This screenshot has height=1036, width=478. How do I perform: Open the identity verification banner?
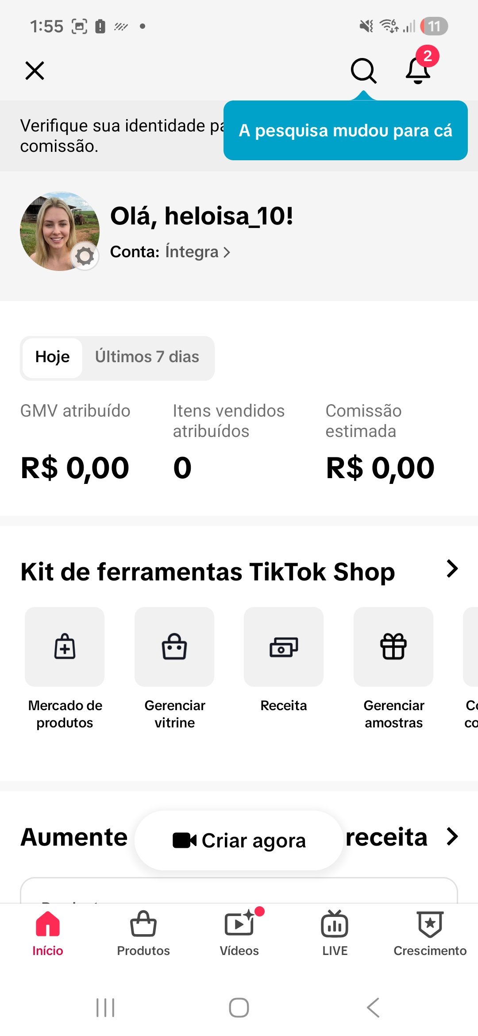pos(119,136)
